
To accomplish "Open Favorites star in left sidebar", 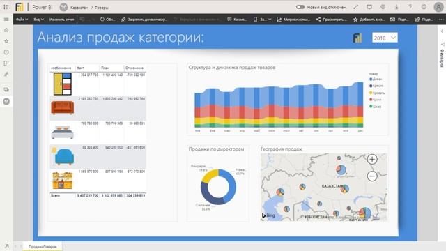I will tap(6, 41).
